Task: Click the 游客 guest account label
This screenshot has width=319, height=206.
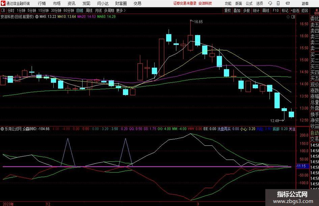Action: click(305, 3)
